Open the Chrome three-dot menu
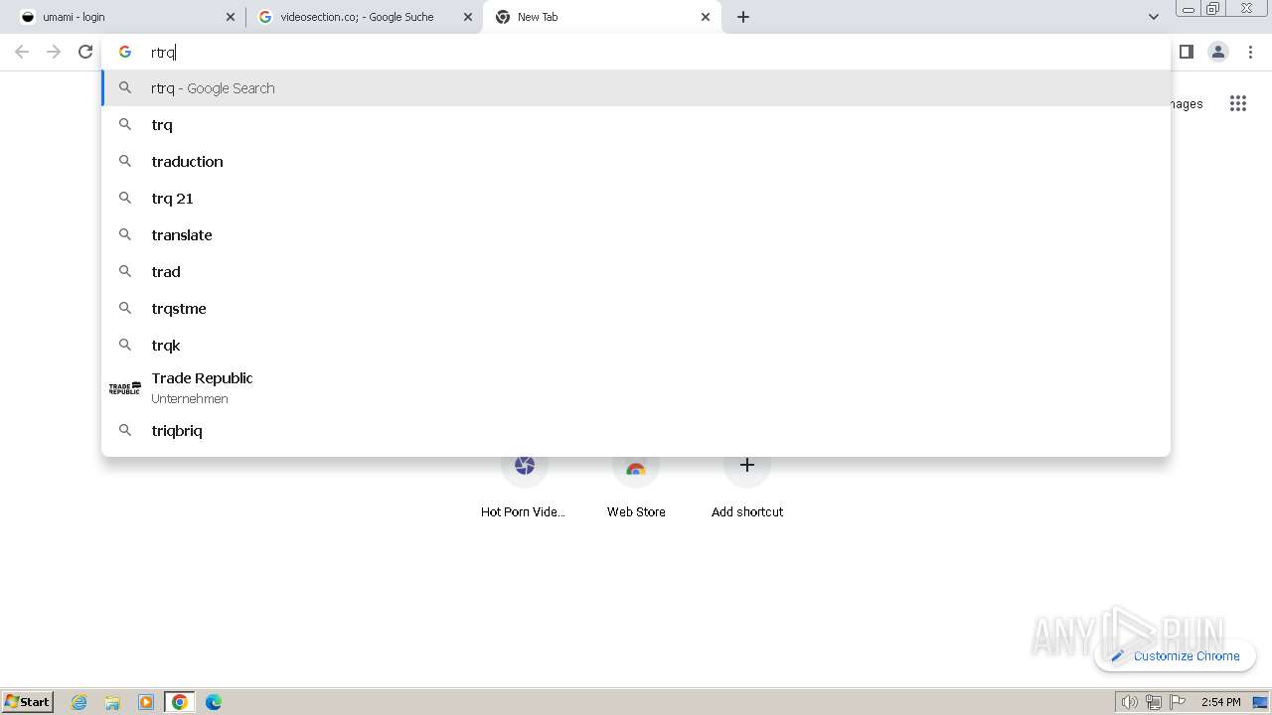 click(1250, 52)
